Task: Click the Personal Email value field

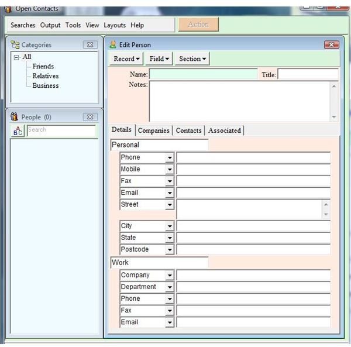Action: click(253, 193)
